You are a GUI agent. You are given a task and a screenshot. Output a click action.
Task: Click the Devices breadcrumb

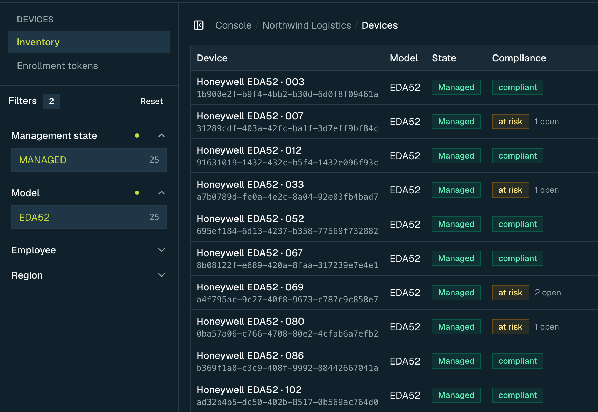[x=380, y=25]
